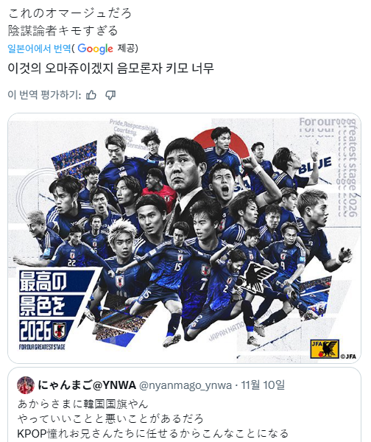Select the Korean translated text line

click(110, 69)
